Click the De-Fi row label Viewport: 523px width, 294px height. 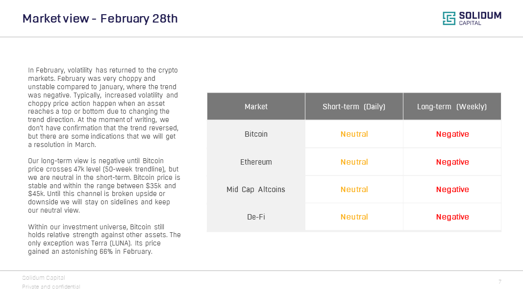pyautogui.click(x=256, y=217)
